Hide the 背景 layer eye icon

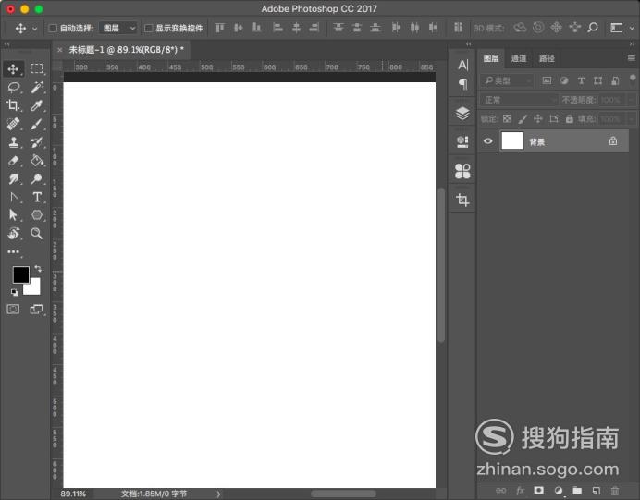[x=487, y=141]
